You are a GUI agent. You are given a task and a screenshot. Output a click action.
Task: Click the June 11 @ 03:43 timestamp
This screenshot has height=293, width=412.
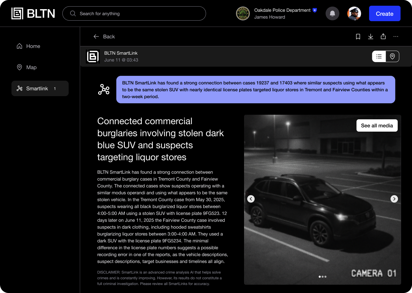[x=121, y=60]
